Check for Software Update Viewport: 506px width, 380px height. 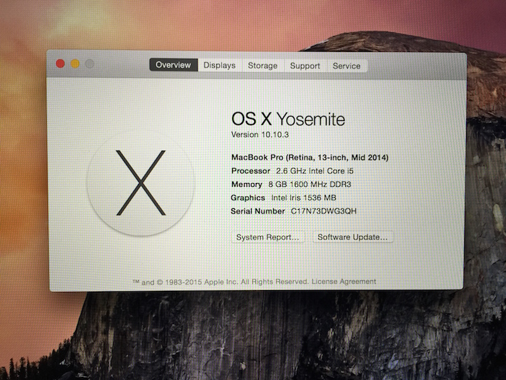point(352,237)
